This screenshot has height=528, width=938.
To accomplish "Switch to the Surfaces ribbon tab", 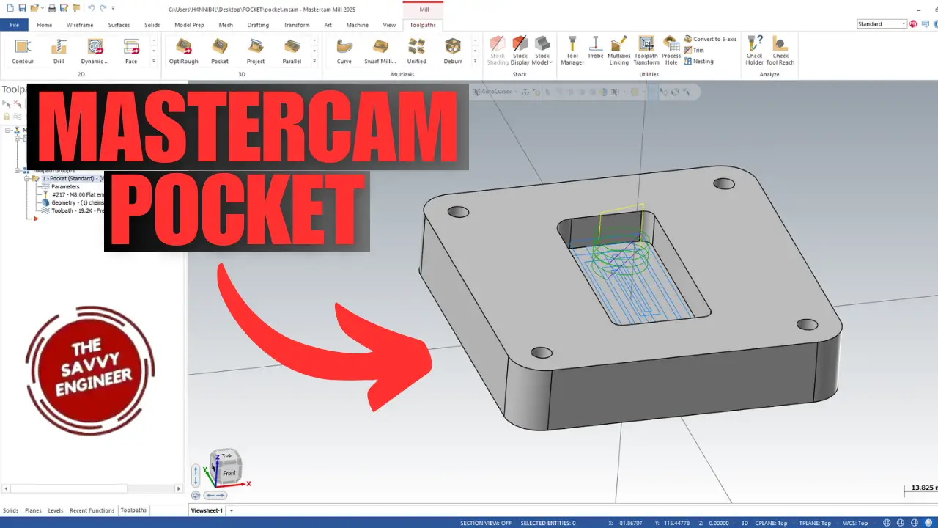I will tap(119, 25).
